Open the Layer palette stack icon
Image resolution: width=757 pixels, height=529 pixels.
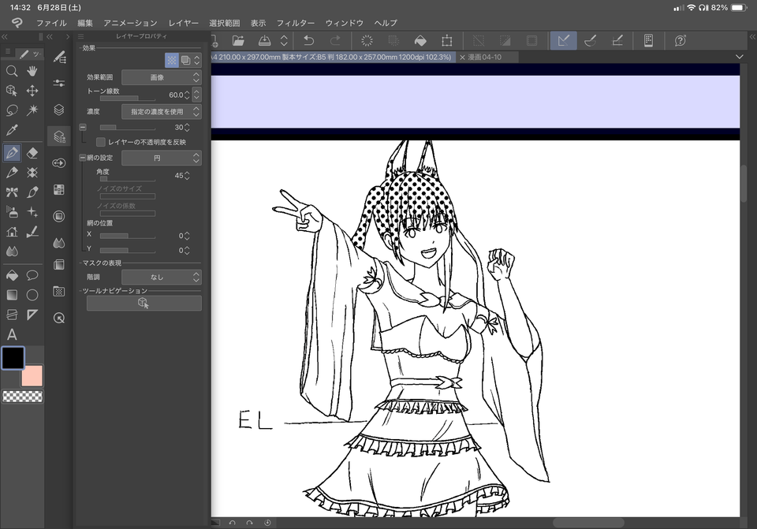(x=59, y=110)
